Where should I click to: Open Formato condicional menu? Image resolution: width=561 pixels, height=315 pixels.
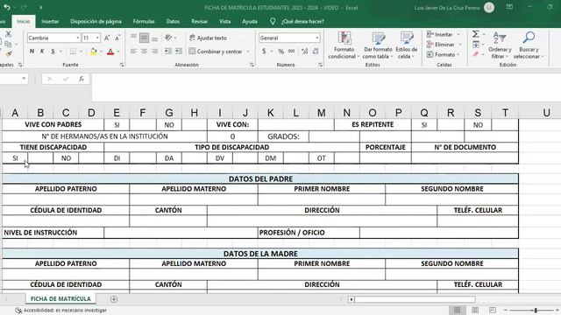pos(344,45)
